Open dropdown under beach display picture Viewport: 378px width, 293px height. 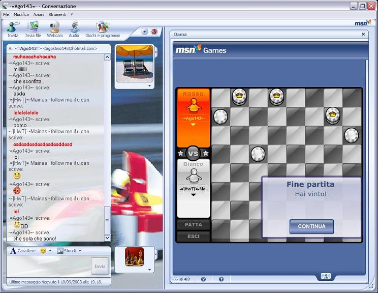(149, 85)
